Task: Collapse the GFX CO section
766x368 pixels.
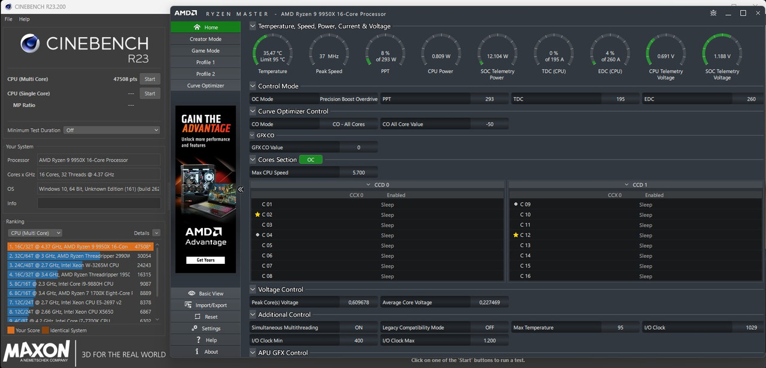Action: click(x=253, y=135)
